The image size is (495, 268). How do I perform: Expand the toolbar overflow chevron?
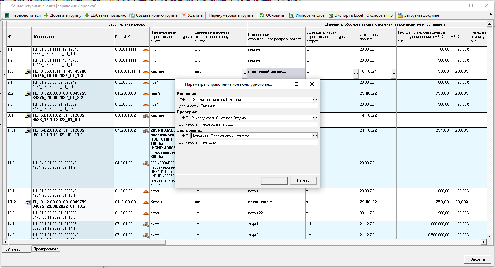(x=491, y=14)
